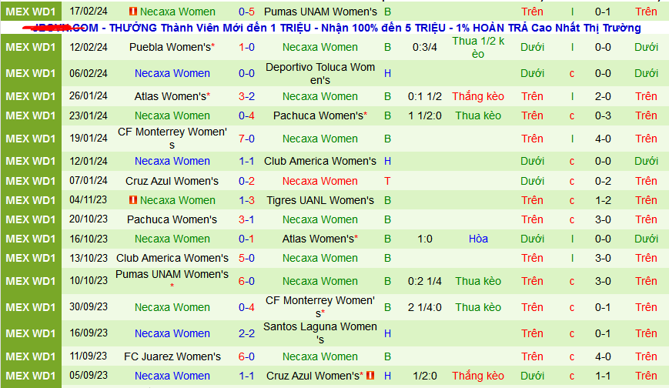
Task: Click the 1-3 score against Tigres UANL
Action: (x=246, y=200)
